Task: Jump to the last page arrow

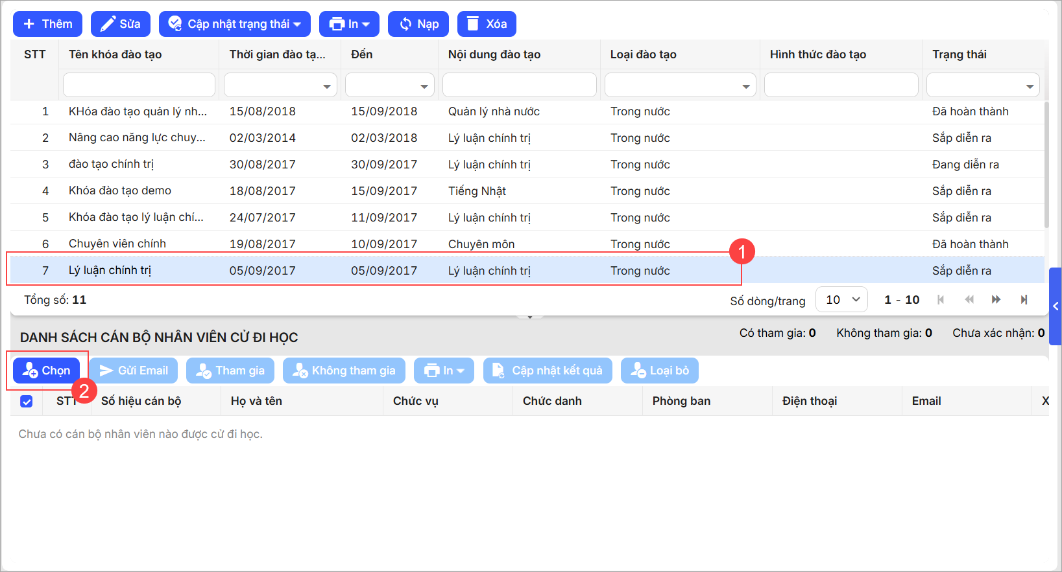Action: click(1024, 299)
